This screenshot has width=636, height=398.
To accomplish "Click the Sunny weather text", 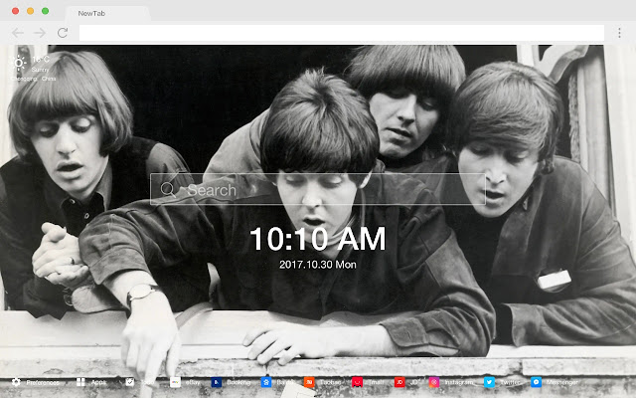I will [40, 70].
